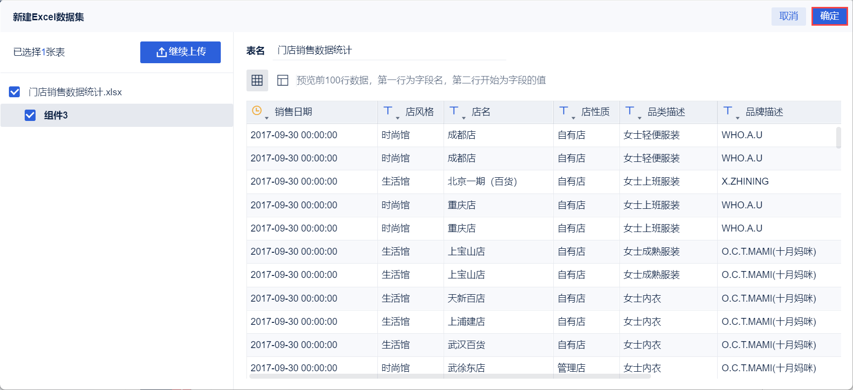Edit the 表名 table name field
The width and height of the screenshot is (853, 390).
390,50
